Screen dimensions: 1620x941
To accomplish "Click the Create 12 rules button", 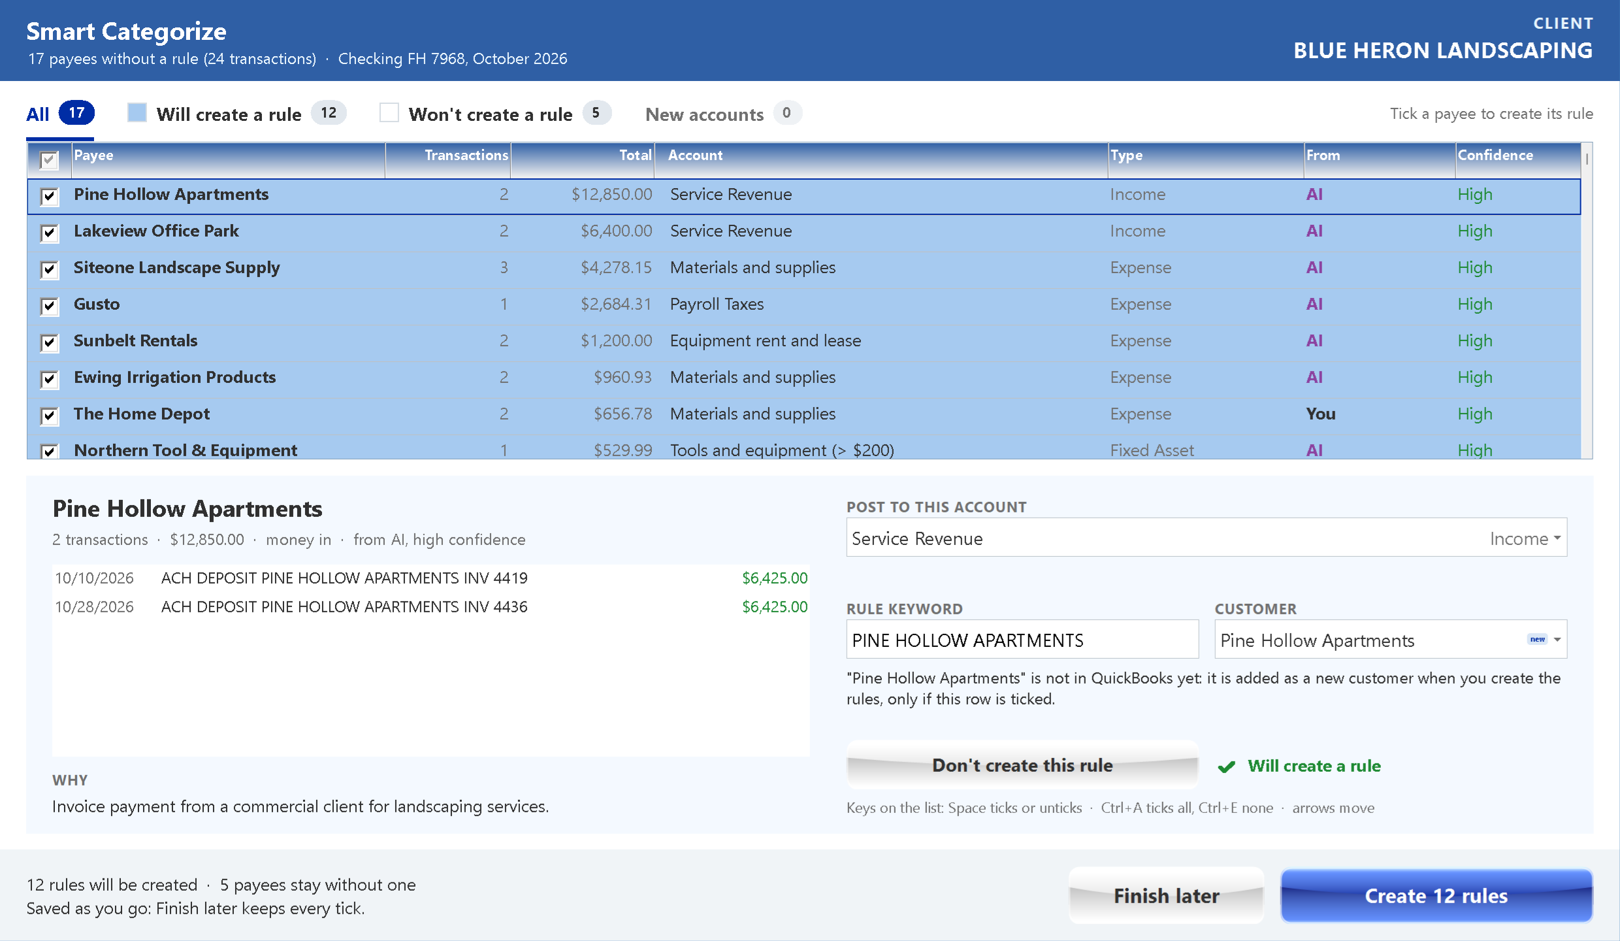I will (x=1436, y=895).
